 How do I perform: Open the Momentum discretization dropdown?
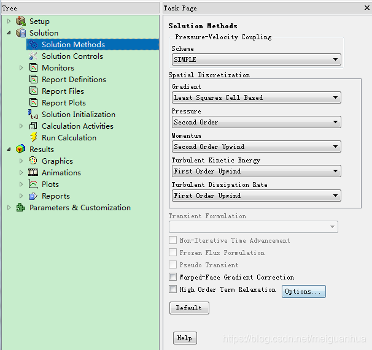[x=257, y=146]
